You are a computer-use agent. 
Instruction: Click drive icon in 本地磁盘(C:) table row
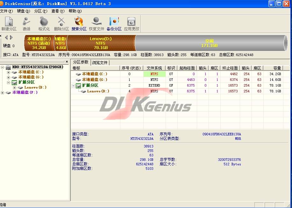click(x=78, y=74)
